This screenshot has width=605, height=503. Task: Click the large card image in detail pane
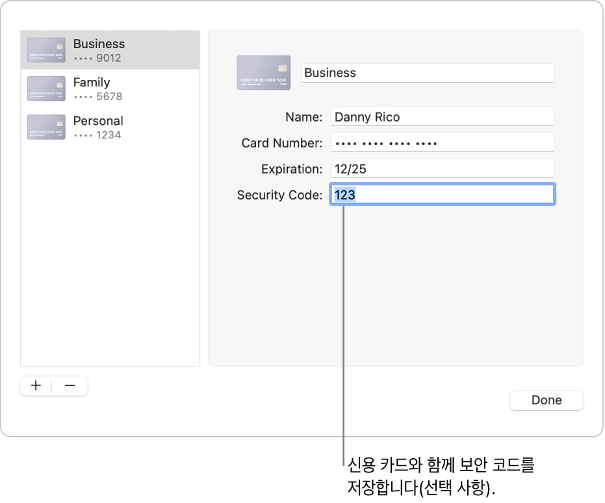point(264,73)
